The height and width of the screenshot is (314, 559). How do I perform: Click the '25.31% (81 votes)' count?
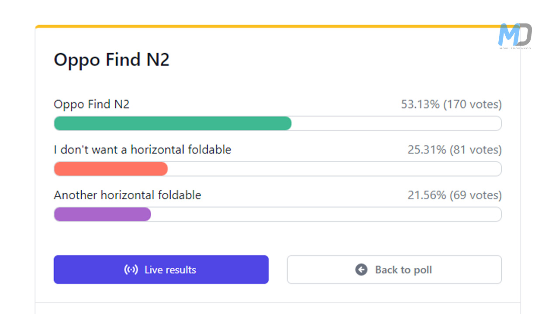tap(455, 150)
